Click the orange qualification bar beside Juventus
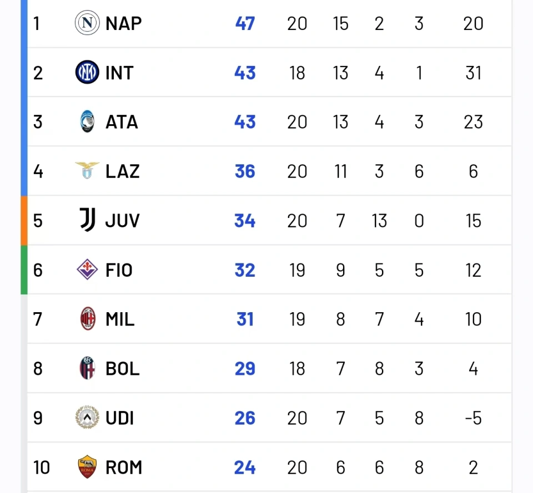Image resolution: width=533 pixels, height=493 pixels. coord(24,220)
